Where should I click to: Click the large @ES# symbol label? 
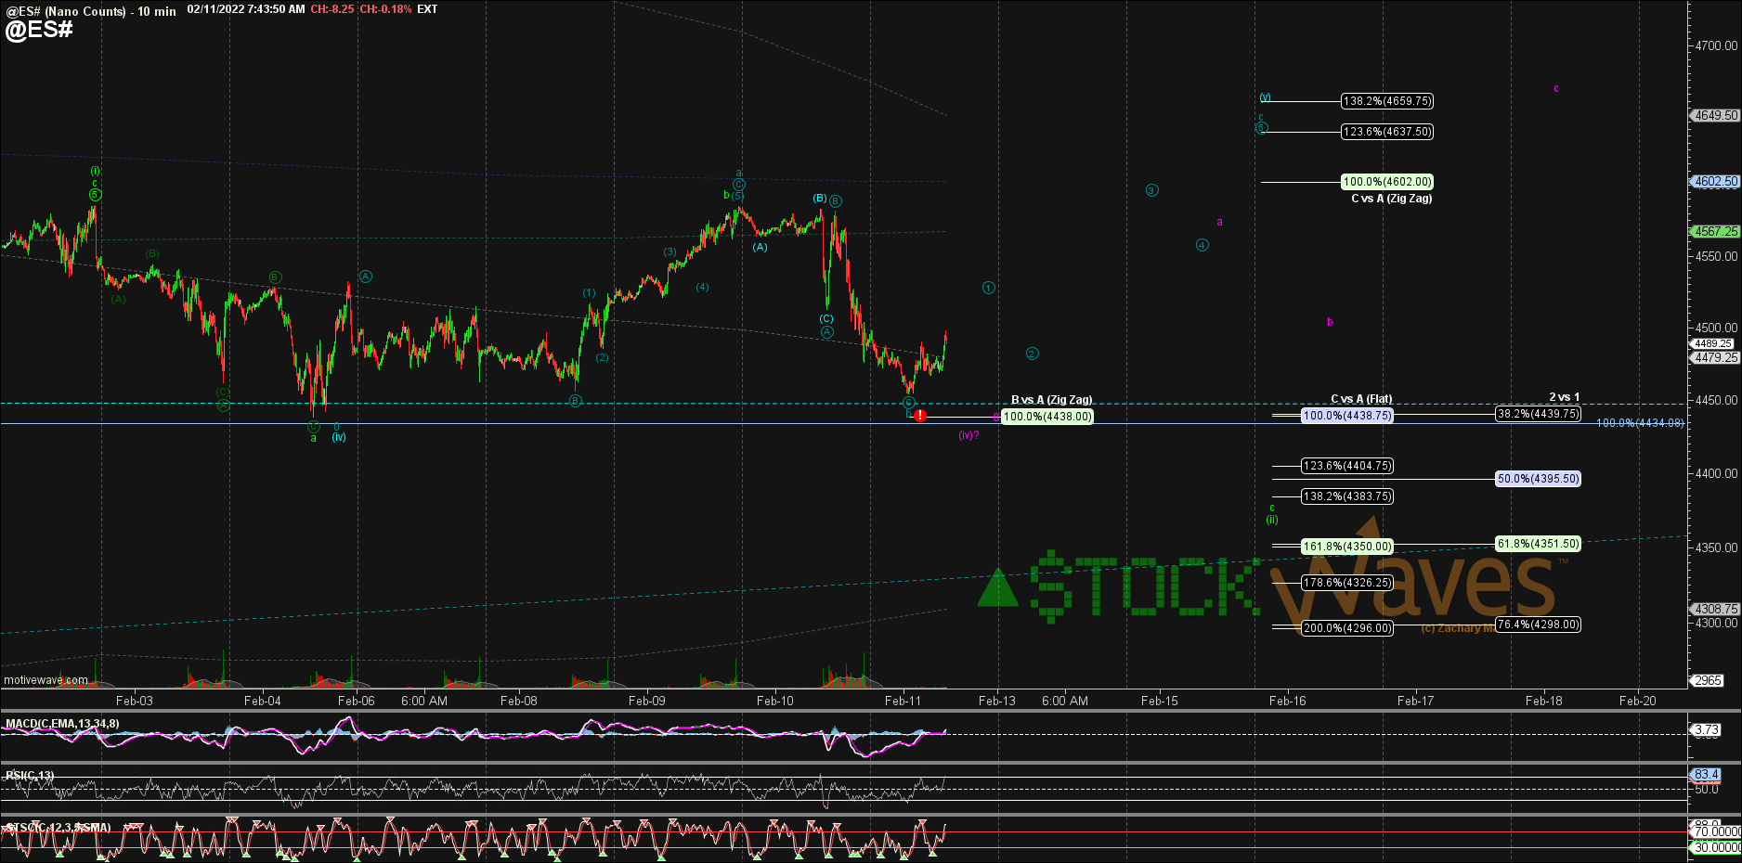[38, 30]
